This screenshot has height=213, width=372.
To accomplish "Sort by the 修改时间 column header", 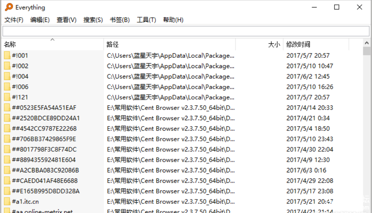I will 316,44.
